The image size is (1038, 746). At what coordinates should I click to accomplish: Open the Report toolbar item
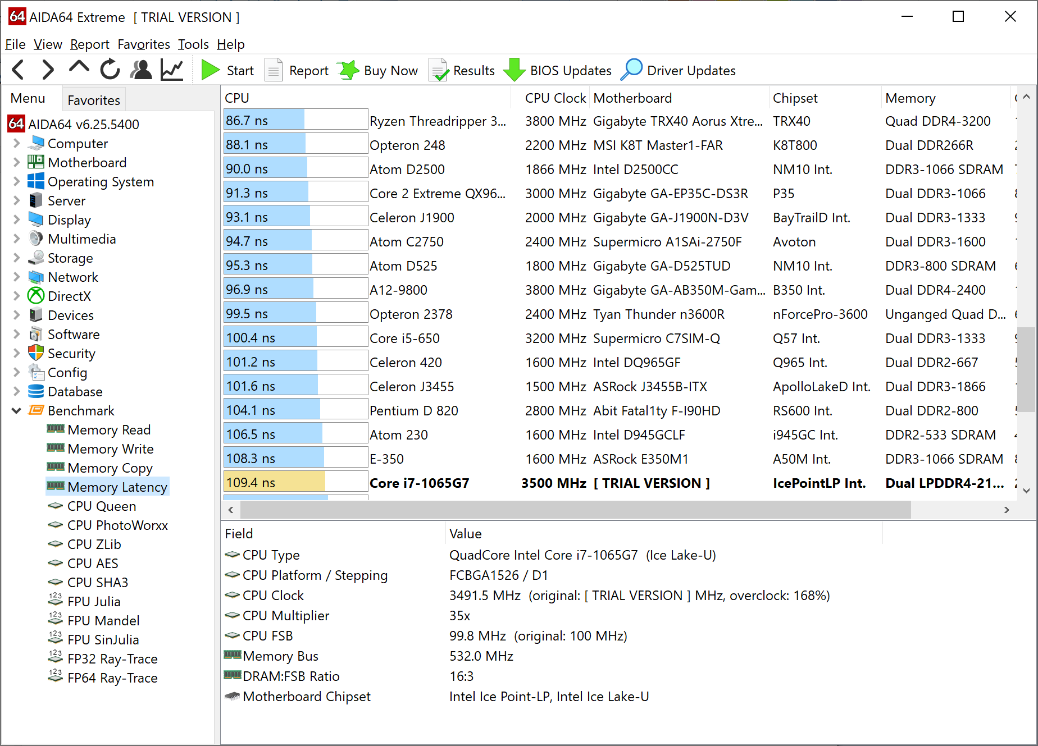point(297,70)
